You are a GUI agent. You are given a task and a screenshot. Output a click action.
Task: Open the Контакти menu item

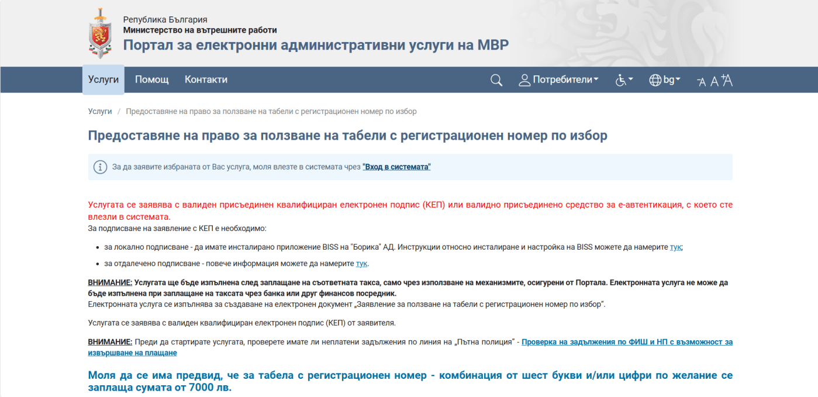tap(205, 80)
